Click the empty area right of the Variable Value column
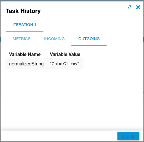This screenshot has width=144, height=142. point(113,61)
